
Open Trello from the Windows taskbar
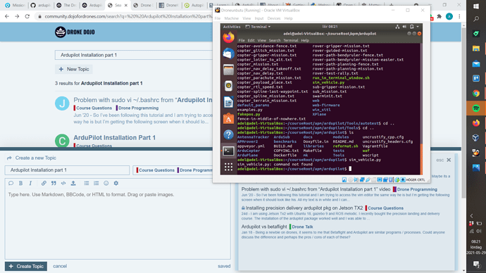point(476,78)
